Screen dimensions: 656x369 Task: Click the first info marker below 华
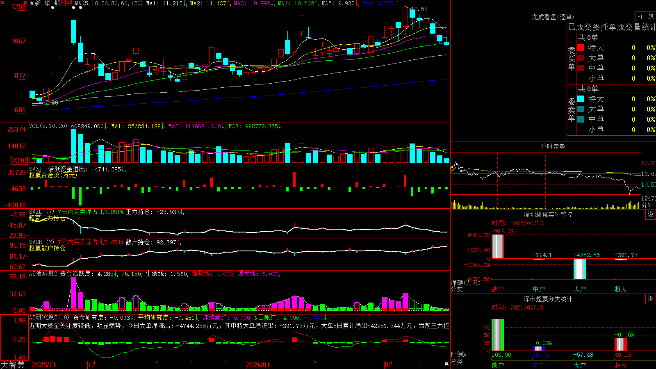[52, 8]
